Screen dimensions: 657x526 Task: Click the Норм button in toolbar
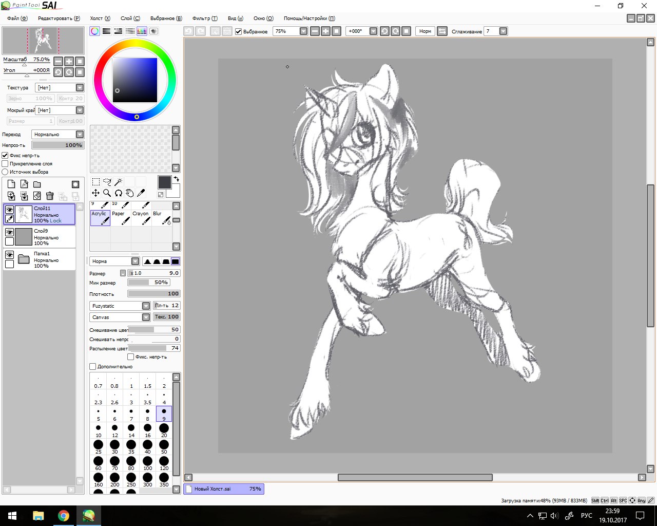425,31
